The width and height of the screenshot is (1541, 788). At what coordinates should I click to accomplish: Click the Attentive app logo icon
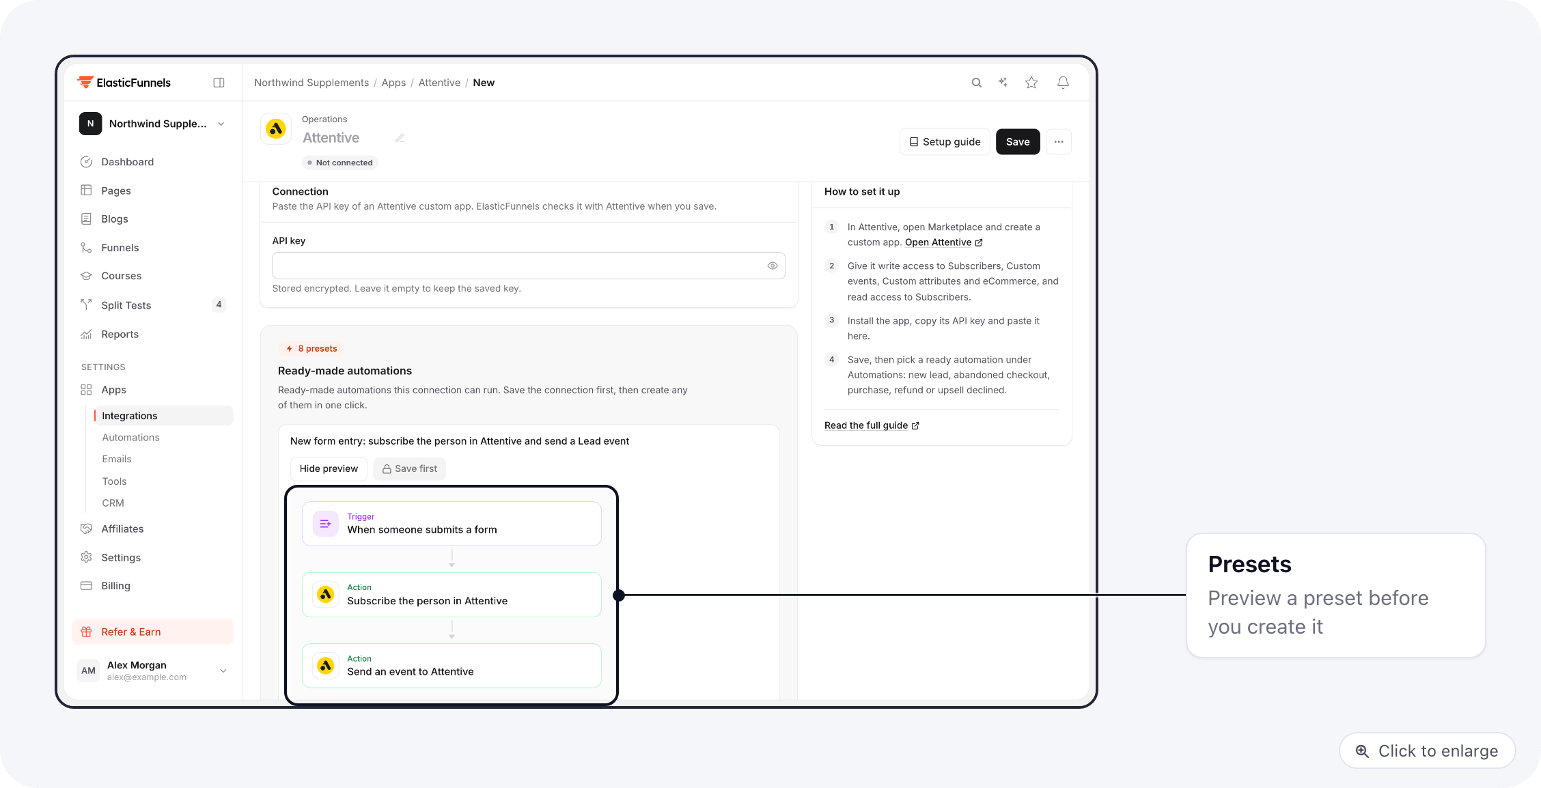pos(276,128)
